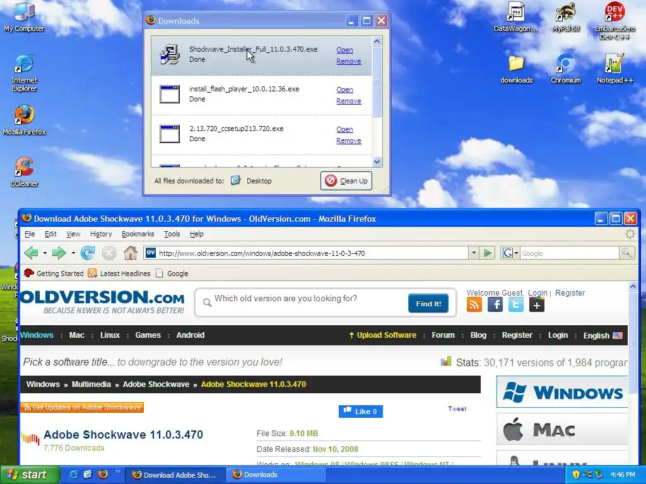Click Get Updates on Adobe Shockwave button
Screen dimensions: 646x484
click(x=82, y=407)
